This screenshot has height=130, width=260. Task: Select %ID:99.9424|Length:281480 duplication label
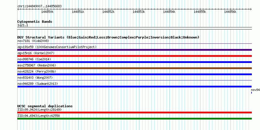coord(40,110)
